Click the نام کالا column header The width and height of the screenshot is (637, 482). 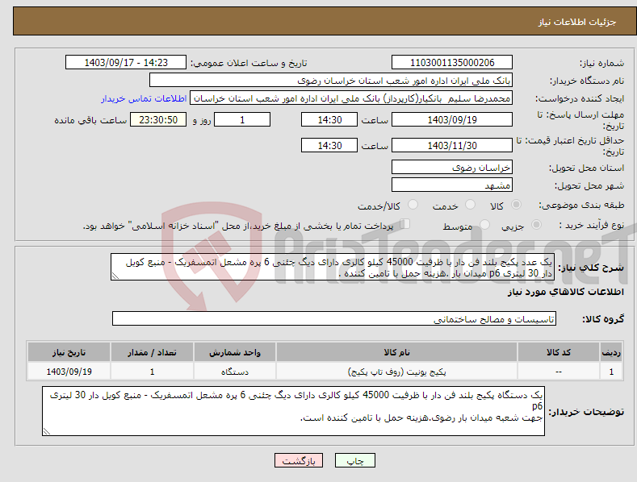click(x=396, y=352)
